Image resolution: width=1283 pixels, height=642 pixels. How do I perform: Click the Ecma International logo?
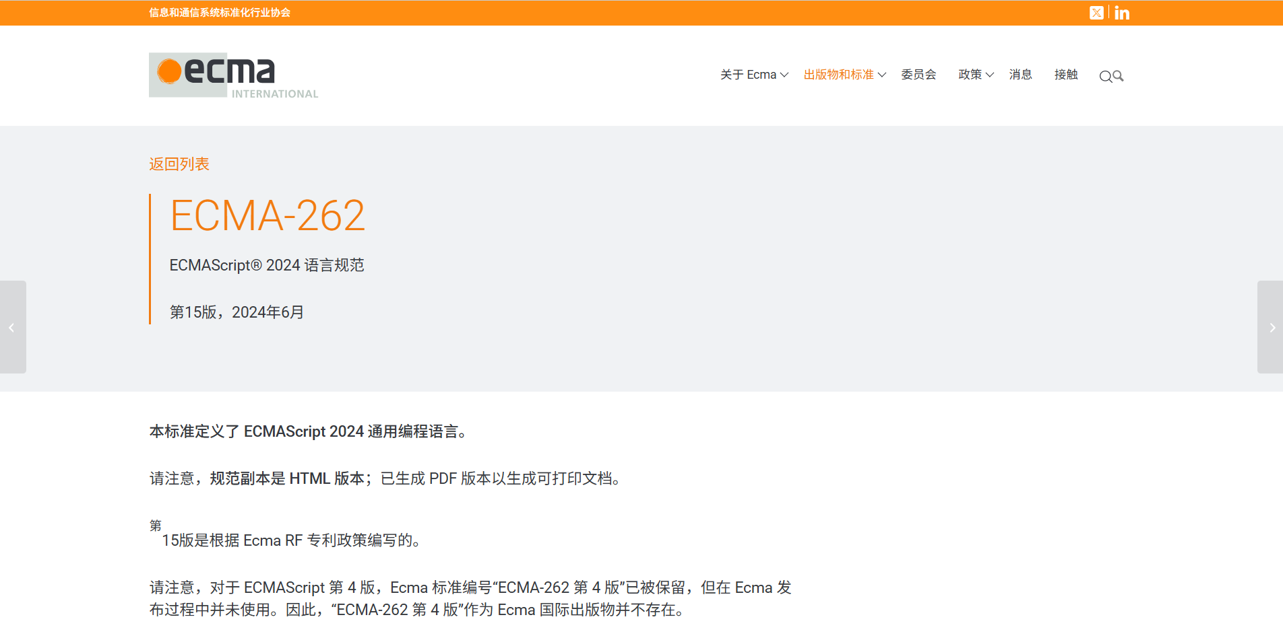click(x=233, y=75)
